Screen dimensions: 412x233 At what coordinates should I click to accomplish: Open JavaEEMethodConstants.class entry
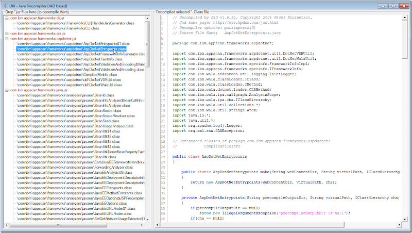pyautogui.click(x=79, y=193)
